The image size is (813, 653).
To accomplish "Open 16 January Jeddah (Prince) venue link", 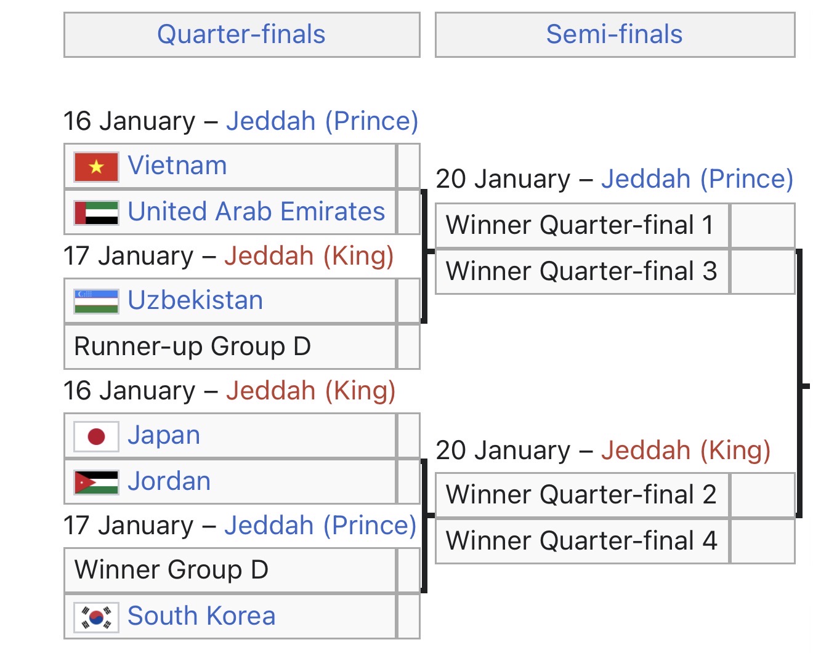I will tap(322, 121).
